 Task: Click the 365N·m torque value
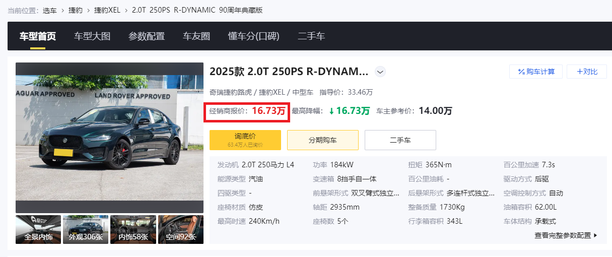439,165
